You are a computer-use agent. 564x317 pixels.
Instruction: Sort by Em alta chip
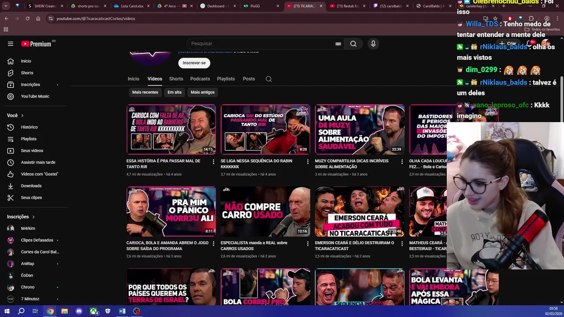tap(174, 92)
